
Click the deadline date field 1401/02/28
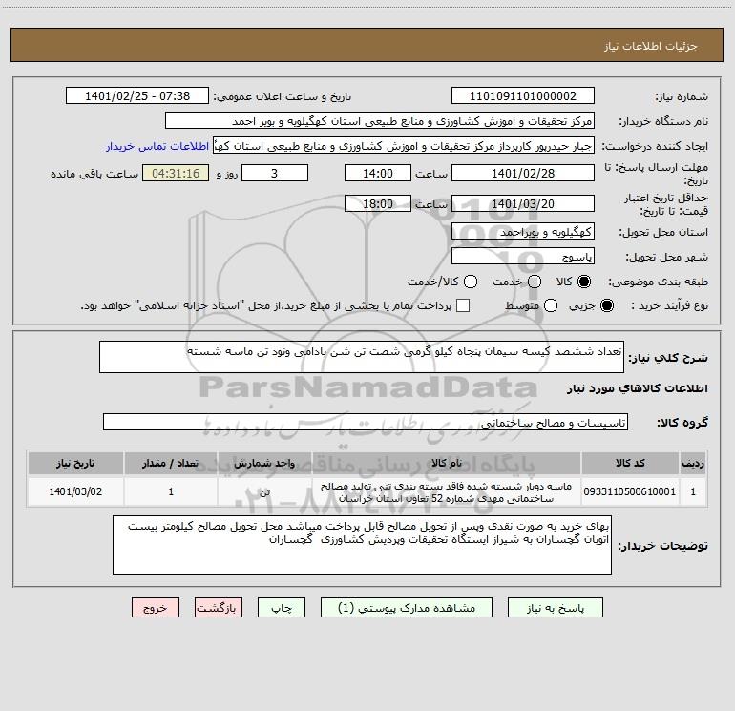point(523,173)
